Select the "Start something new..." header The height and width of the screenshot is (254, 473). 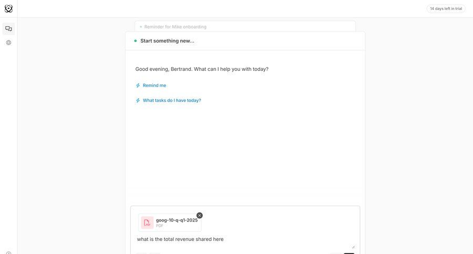coord(167,41)
